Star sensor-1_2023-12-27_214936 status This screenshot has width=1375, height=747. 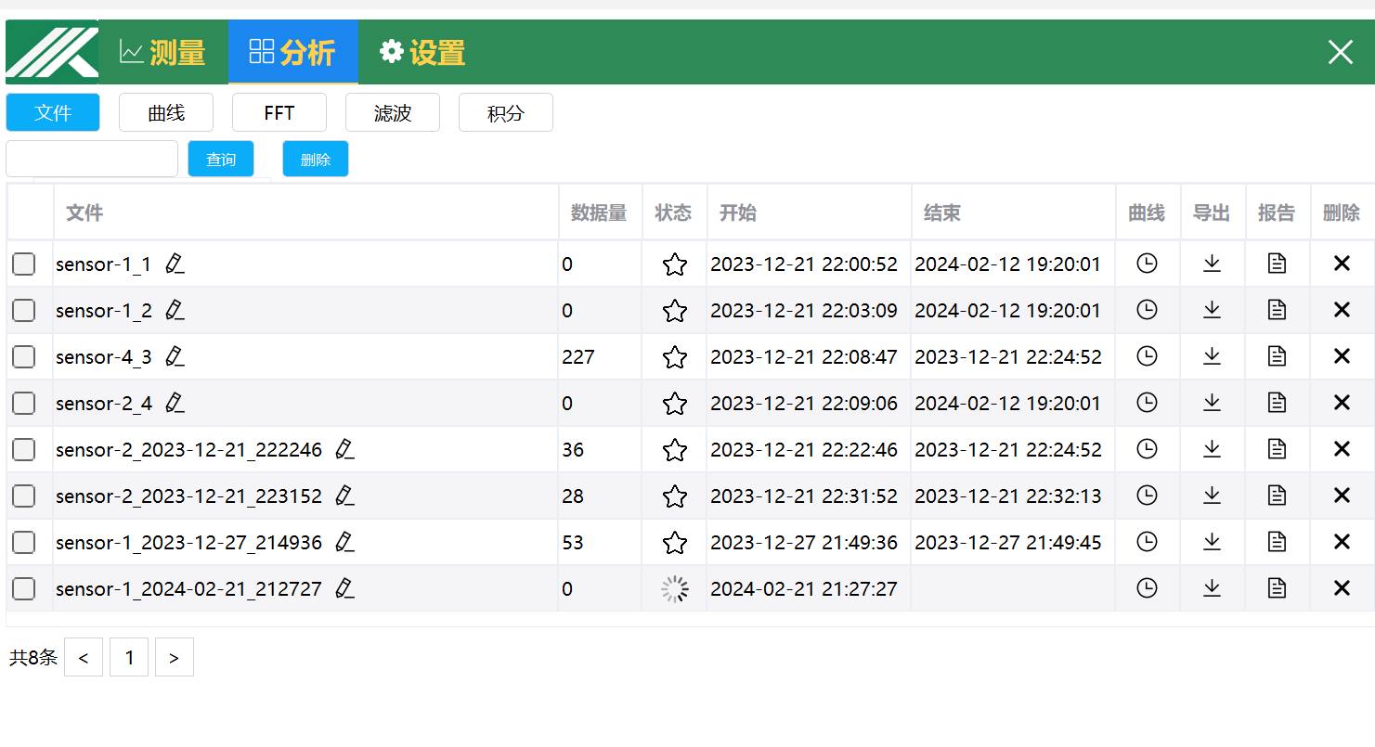tap(675, 543)
